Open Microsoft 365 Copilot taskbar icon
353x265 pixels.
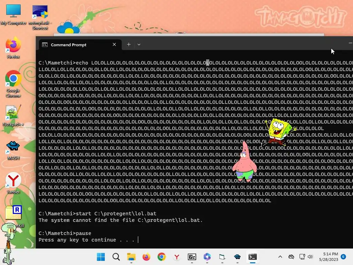point(207,257)
